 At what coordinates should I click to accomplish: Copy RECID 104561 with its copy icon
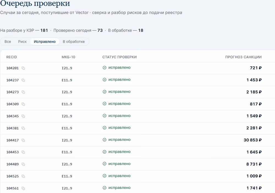(23, 188)
